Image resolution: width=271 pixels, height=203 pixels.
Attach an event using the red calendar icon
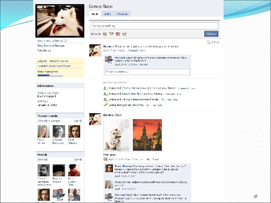point(118,34)
